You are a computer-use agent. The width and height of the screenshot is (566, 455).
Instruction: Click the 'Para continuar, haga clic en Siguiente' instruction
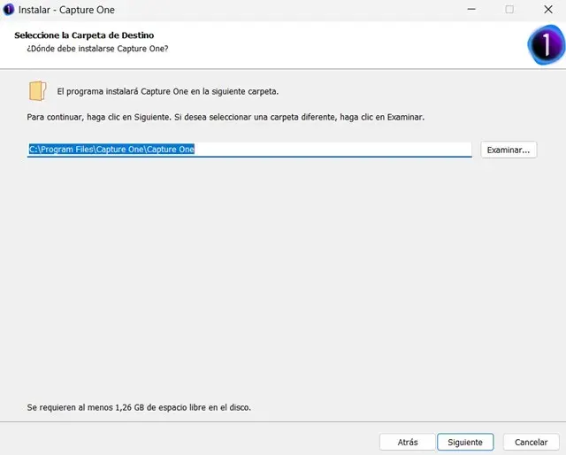click(226, 117)
